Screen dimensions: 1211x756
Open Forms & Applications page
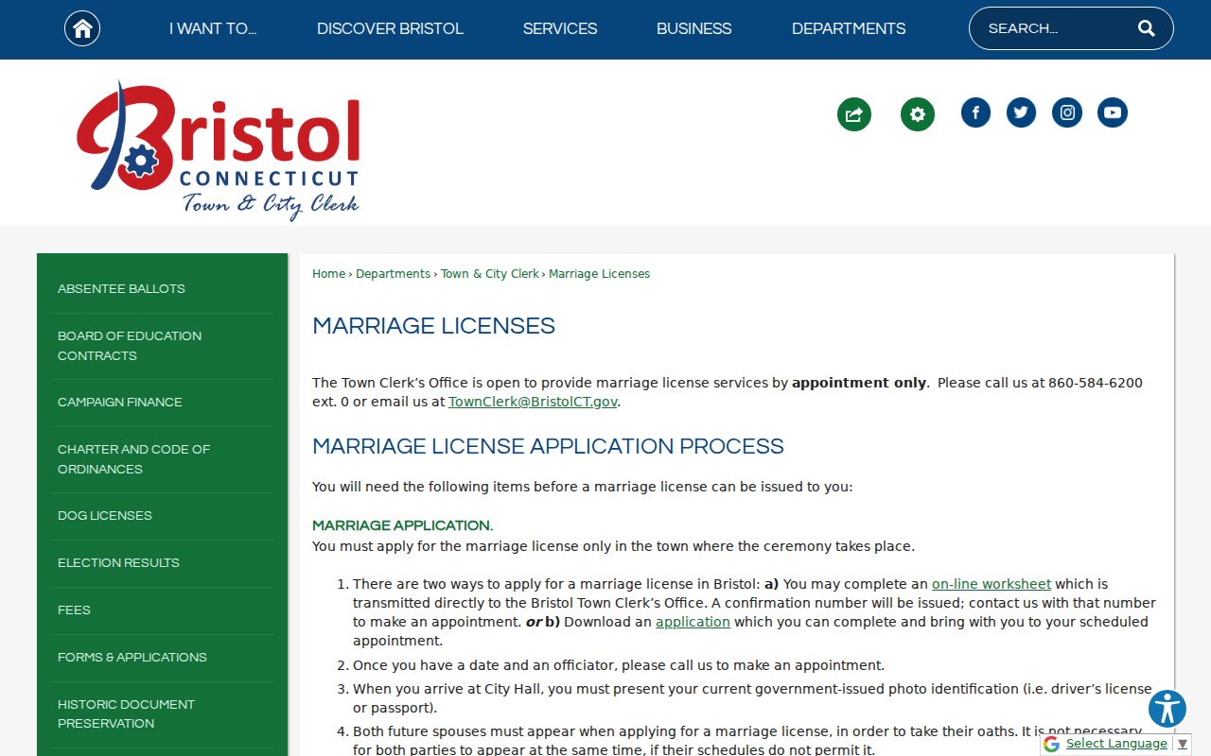click(x=162, y=658)
